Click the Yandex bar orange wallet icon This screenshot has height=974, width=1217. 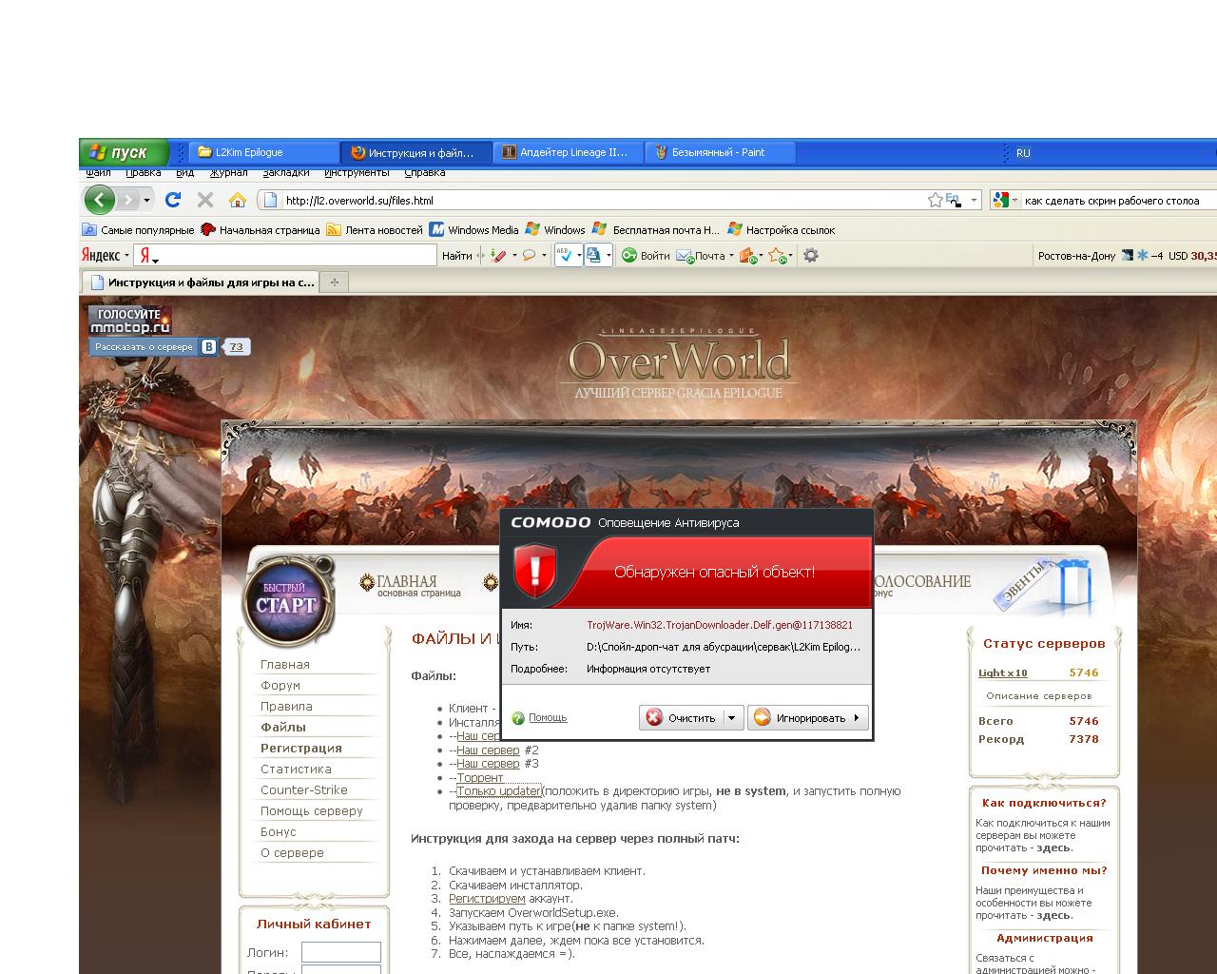747,255
